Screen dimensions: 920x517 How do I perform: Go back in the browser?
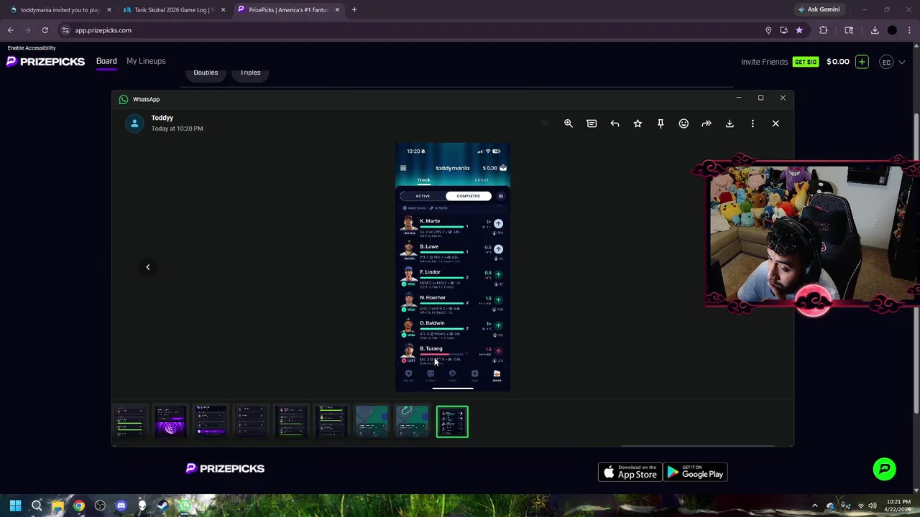pyautogui.click(x=10, y=30)
